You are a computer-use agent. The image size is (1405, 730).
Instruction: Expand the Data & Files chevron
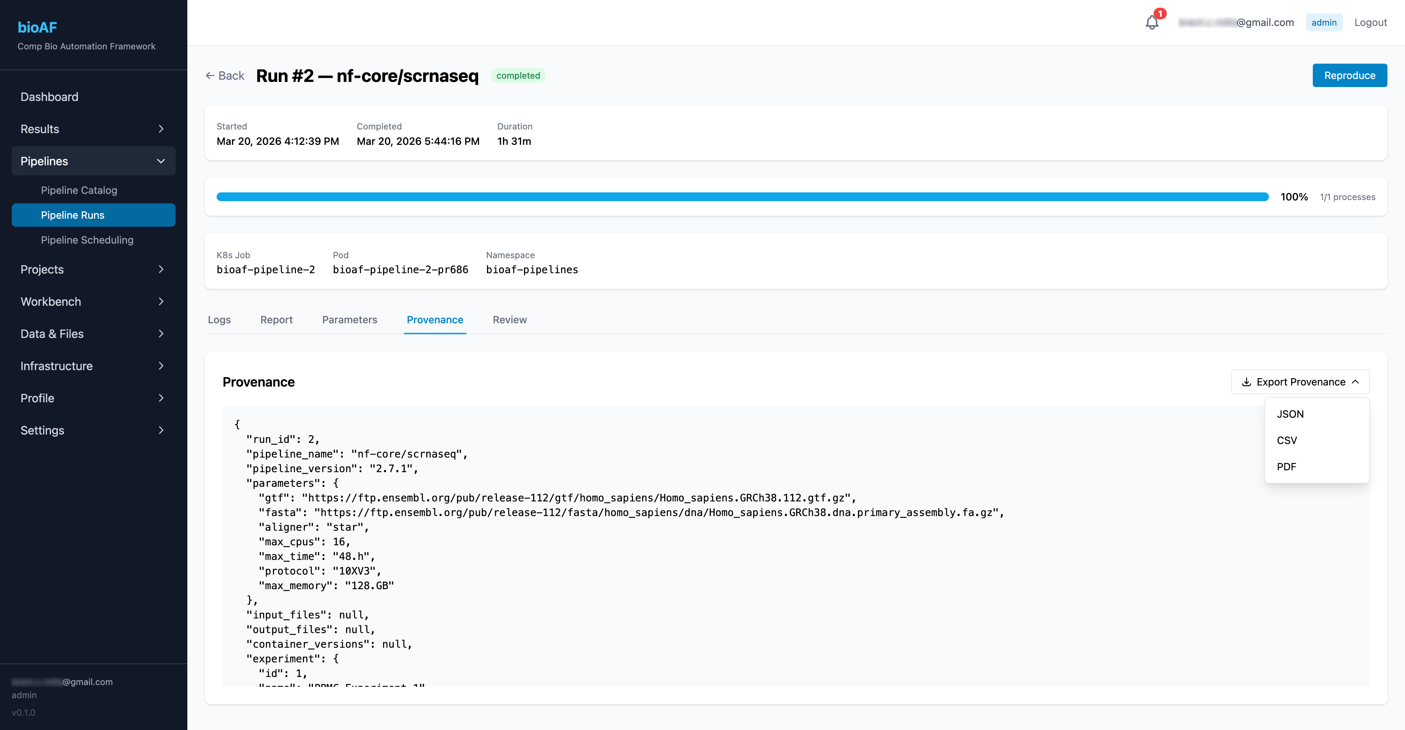tap(161, 334)
